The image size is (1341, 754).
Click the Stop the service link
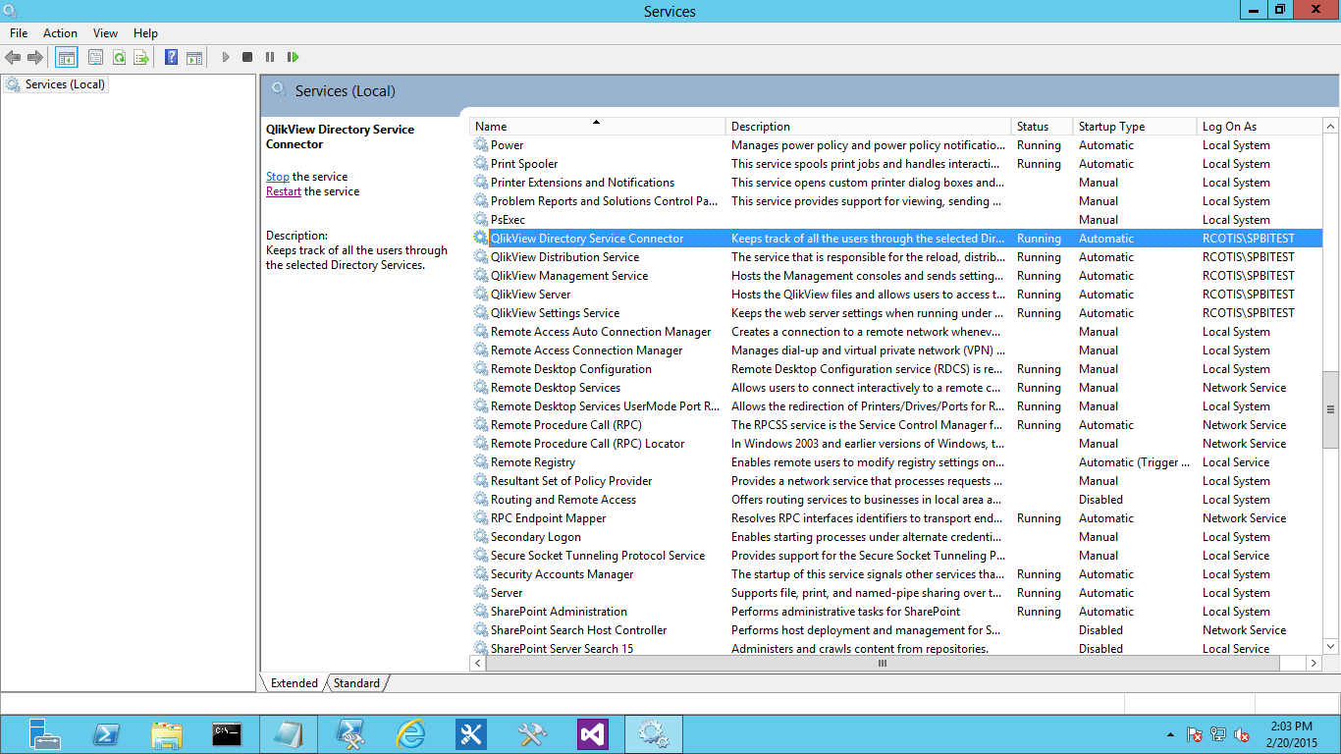278,177
